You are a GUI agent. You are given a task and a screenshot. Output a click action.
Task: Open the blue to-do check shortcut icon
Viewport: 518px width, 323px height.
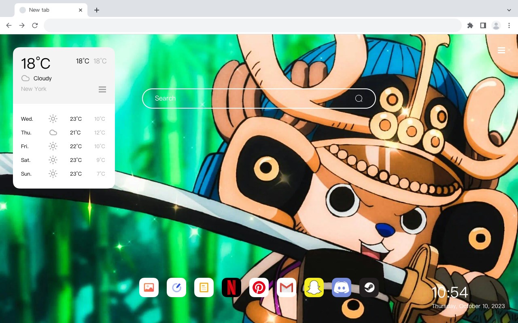pos(176,287)
